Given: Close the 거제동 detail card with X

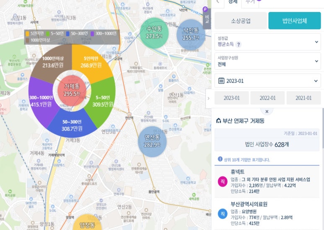Looking at the screenshot, I should click(267, 112).
